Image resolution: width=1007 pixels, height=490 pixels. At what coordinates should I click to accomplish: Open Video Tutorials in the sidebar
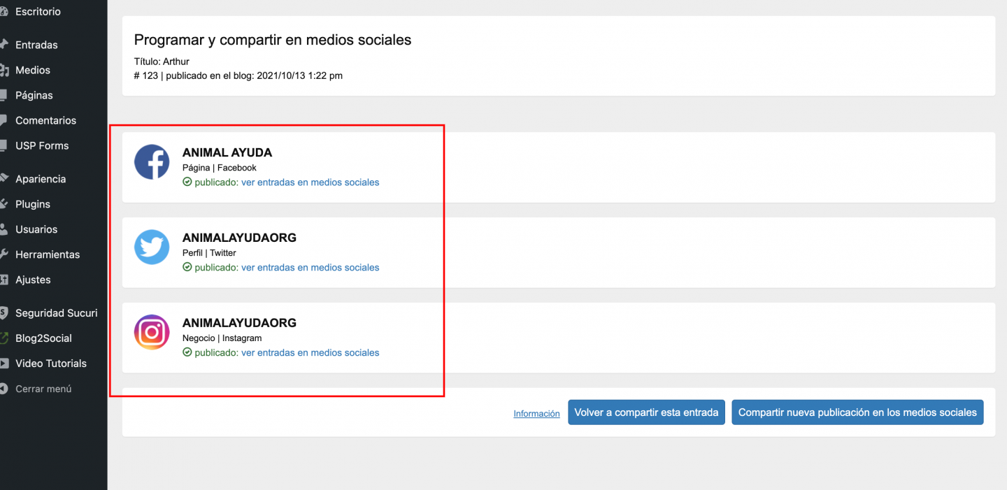[50, 363]
